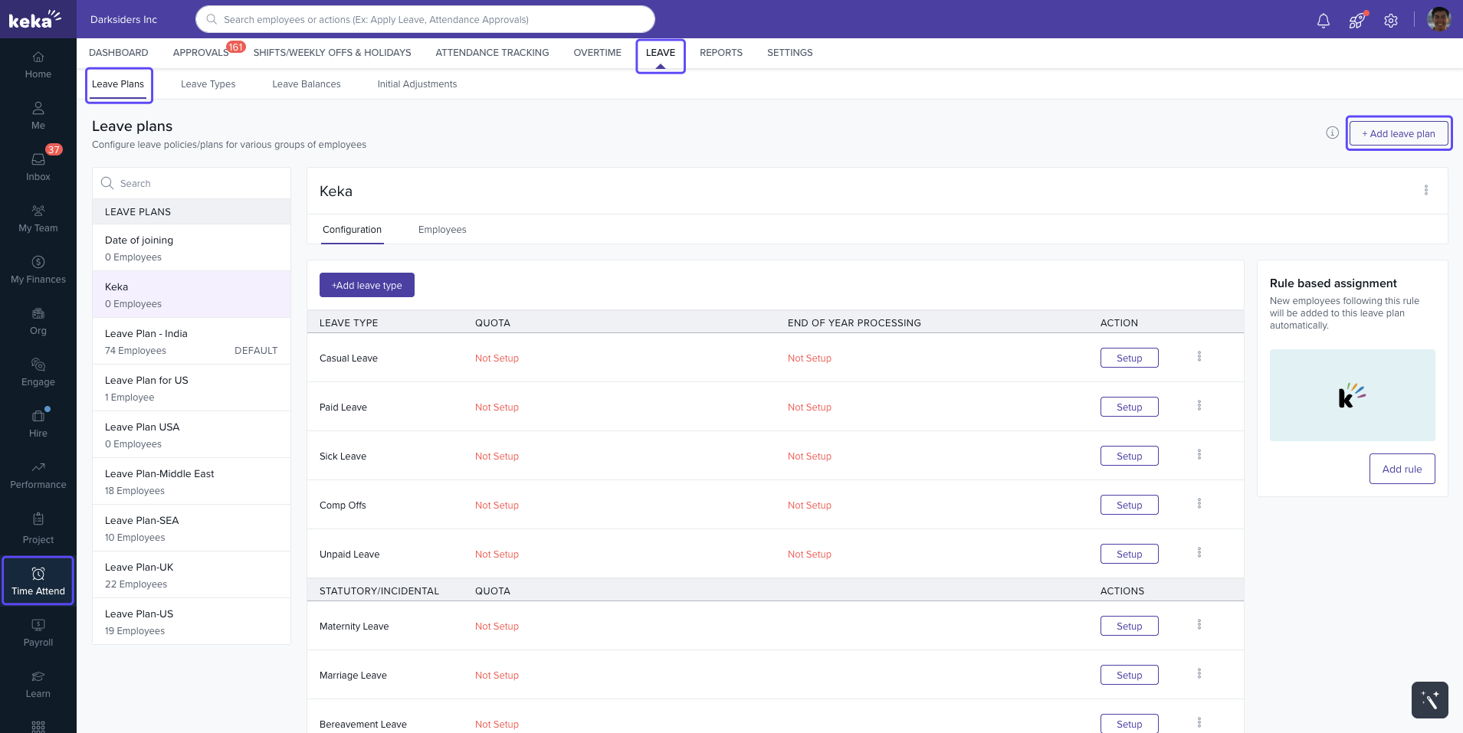Expand more options for Maternity Leave row
The height and width of the screenshot is (733, 1463).
(x=1199, y=625)
